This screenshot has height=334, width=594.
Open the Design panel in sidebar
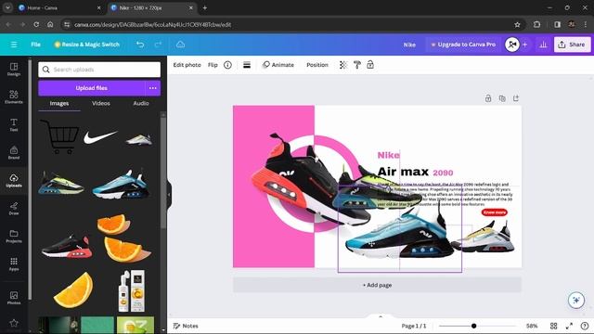pos(14,70)
